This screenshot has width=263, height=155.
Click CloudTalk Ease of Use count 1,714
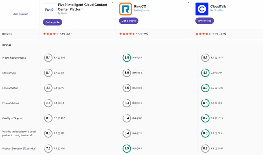click(219, 73)
